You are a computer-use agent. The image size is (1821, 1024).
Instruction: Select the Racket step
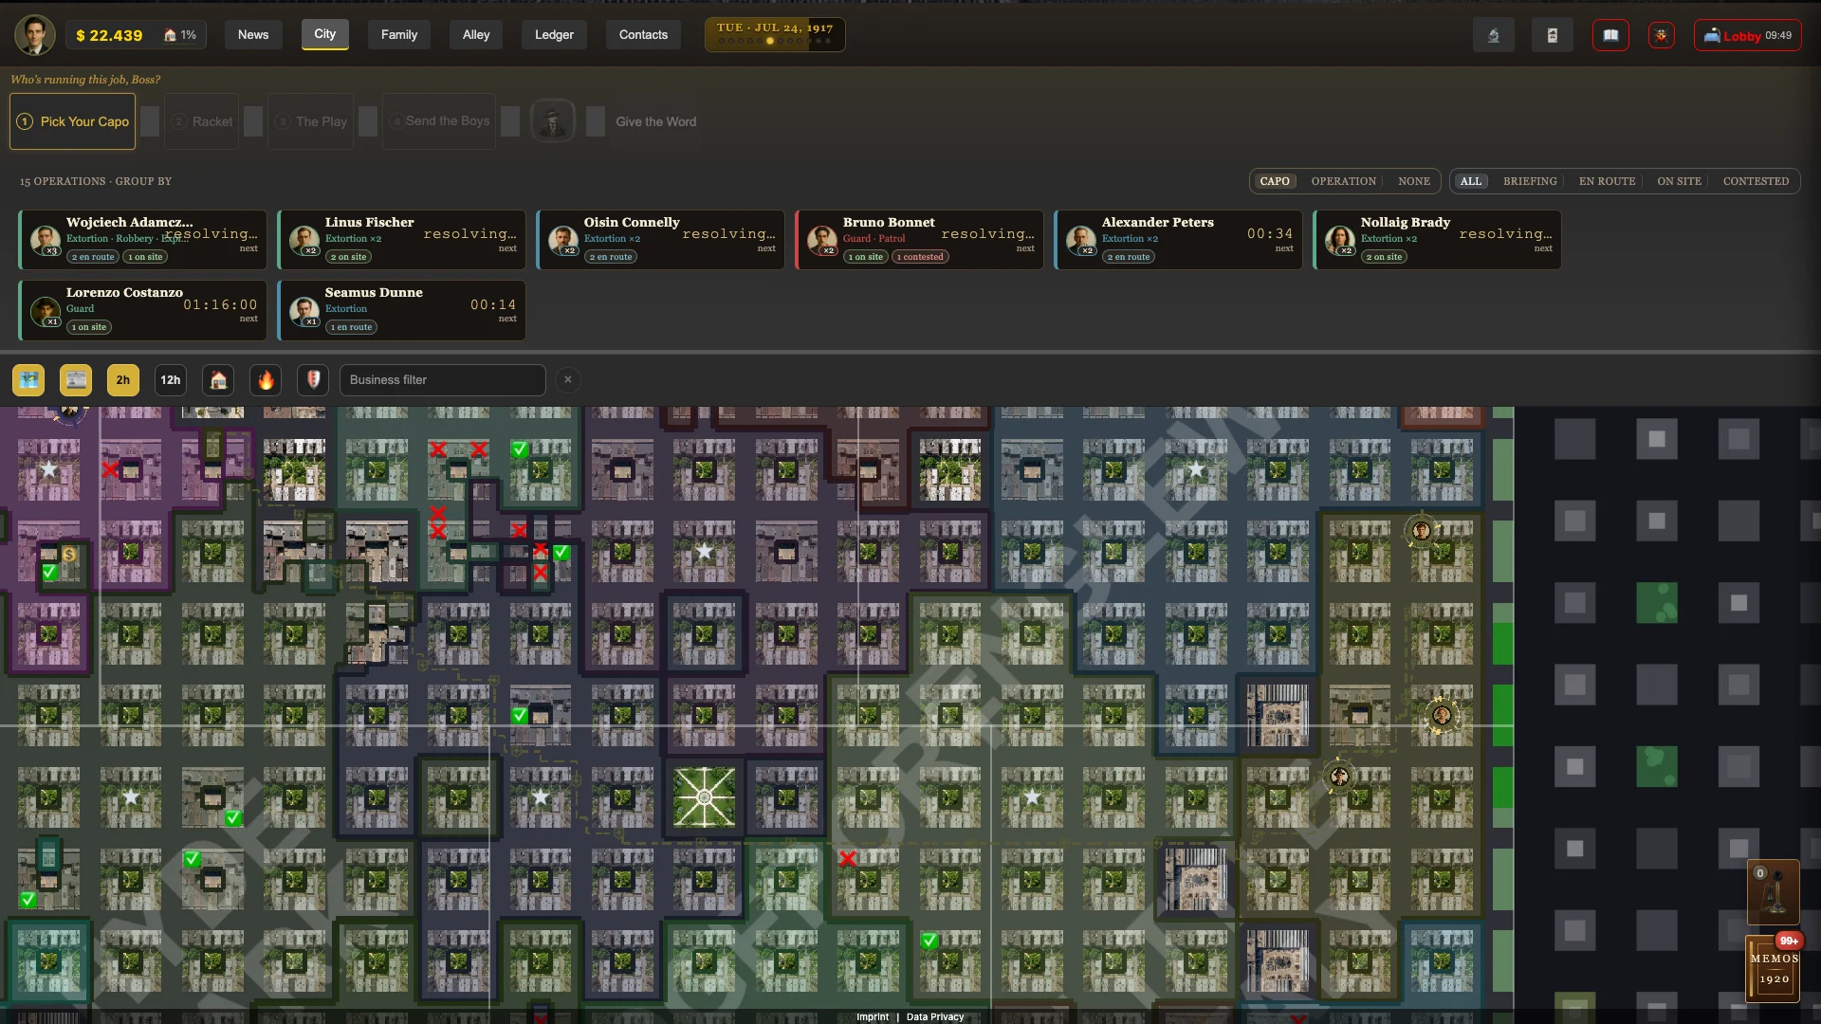coord(202,121)
